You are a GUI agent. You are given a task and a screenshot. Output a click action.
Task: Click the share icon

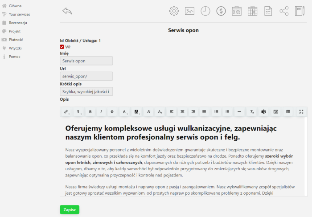tap(284, 11)
